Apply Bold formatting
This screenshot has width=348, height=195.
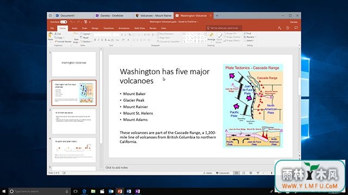(95, 40)
